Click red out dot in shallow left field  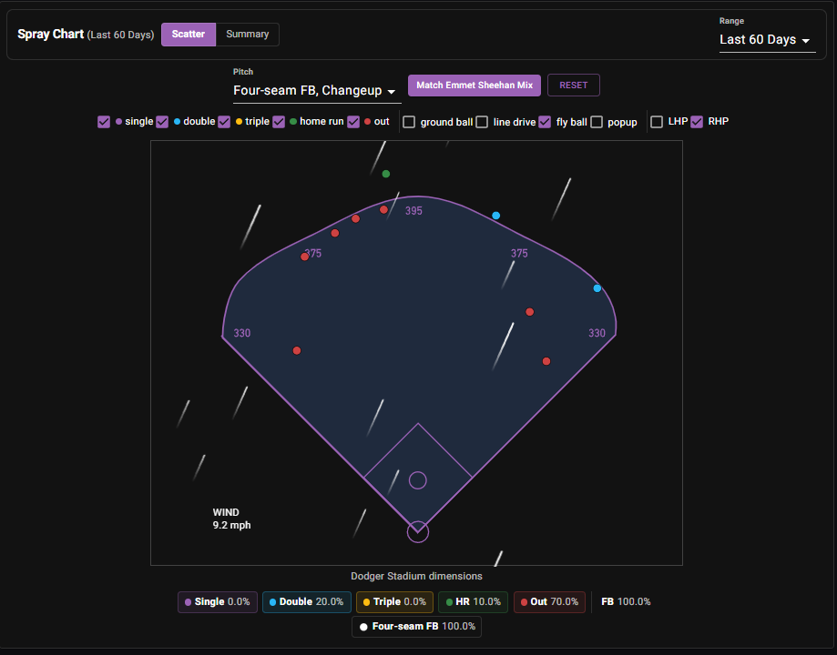(x=297, y=350)
